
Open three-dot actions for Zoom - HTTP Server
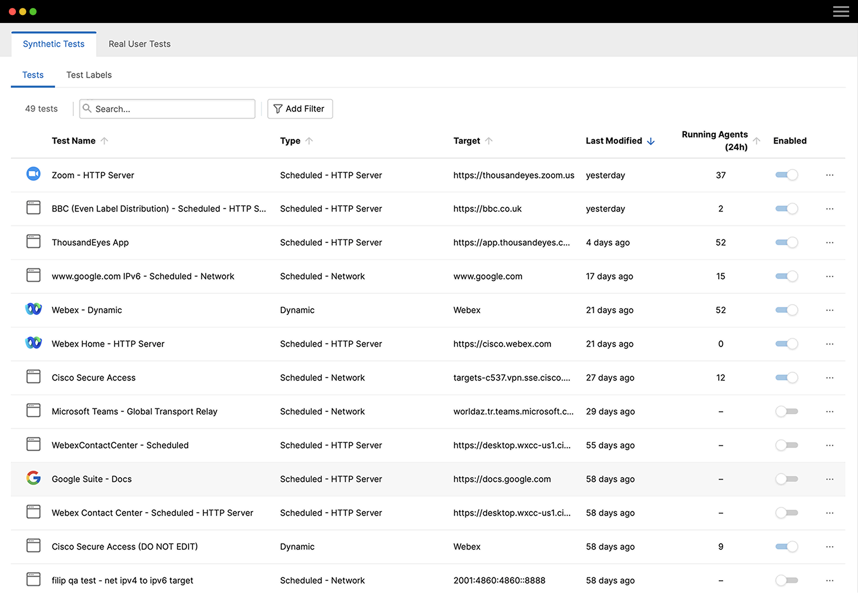(829, 175)
